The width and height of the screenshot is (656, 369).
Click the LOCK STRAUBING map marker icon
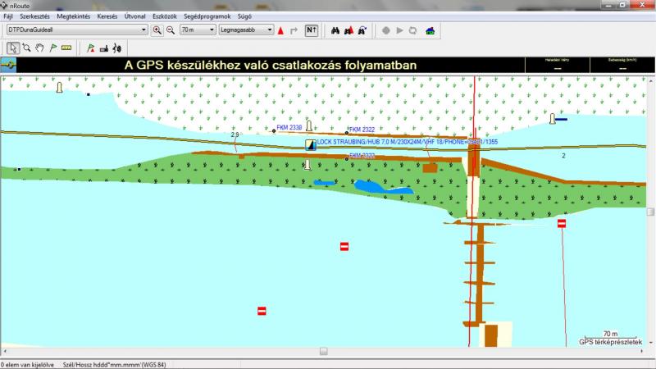pos(311,144)
